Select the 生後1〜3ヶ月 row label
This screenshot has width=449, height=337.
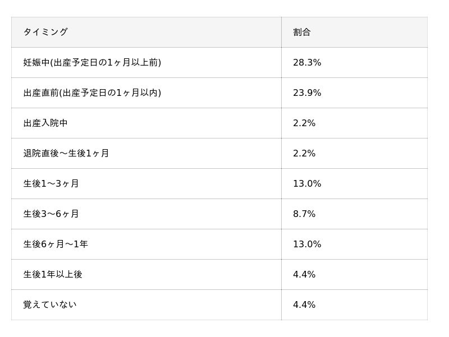(x=51, y=183)
